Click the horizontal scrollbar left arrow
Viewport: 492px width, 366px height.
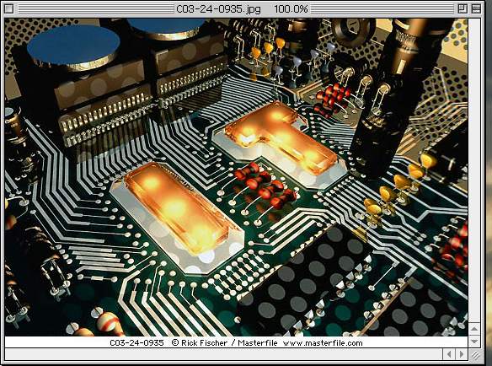[449, 354]
